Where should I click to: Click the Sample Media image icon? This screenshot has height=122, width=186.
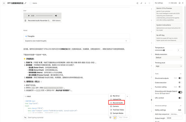tap(111, 113)
